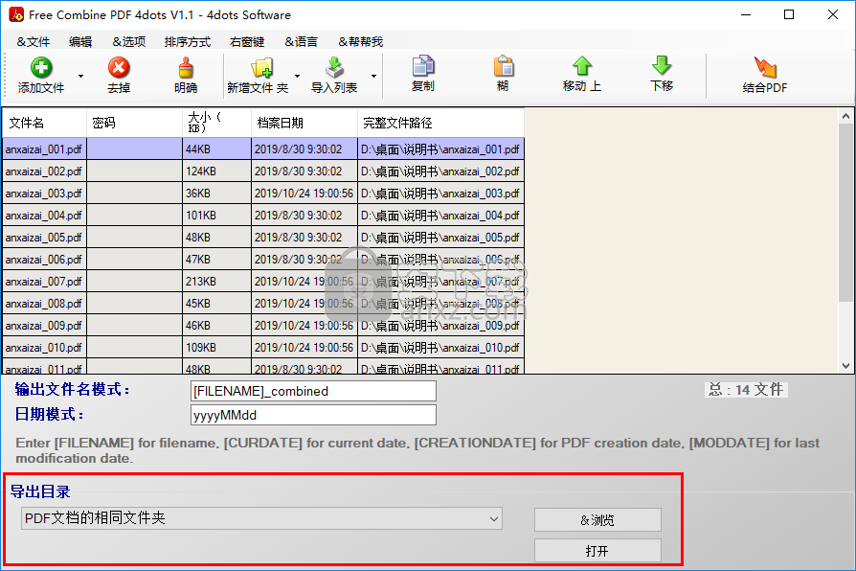Open the 排序方式 menu
This screenshot has width=856, height=571.
(188, 41)
